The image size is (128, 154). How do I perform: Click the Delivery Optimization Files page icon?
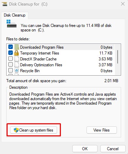point(17,65)
